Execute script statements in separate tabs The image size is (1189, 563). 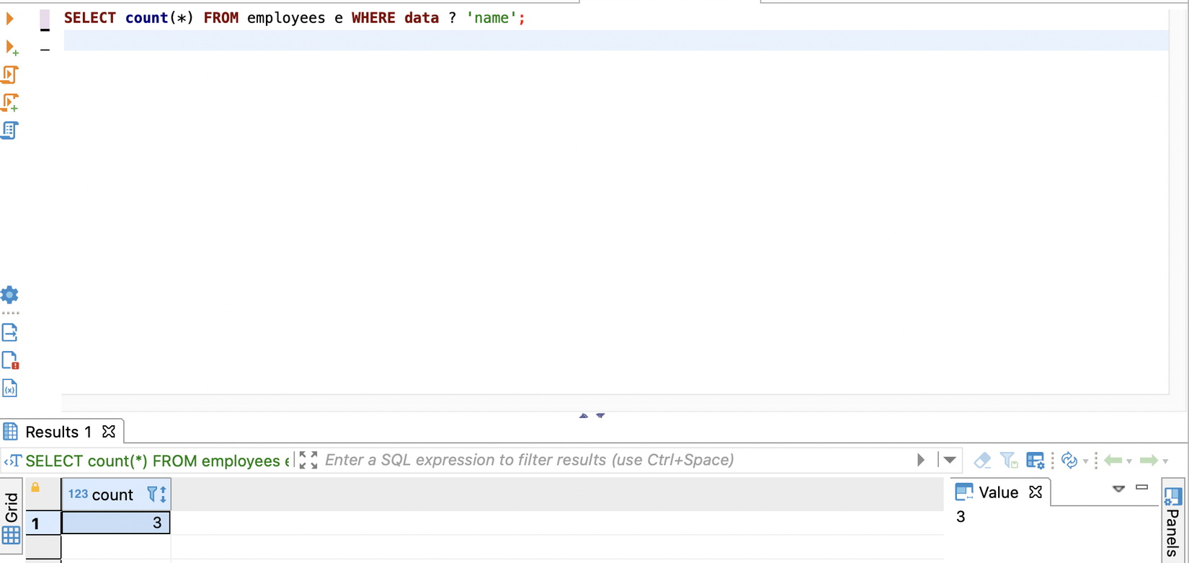pyautogui.click(x=10, y=102)
